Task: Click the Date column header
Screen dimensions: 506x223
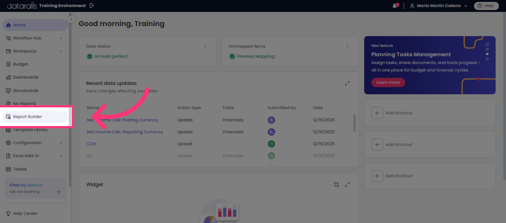Action: [x=318, y=108]
